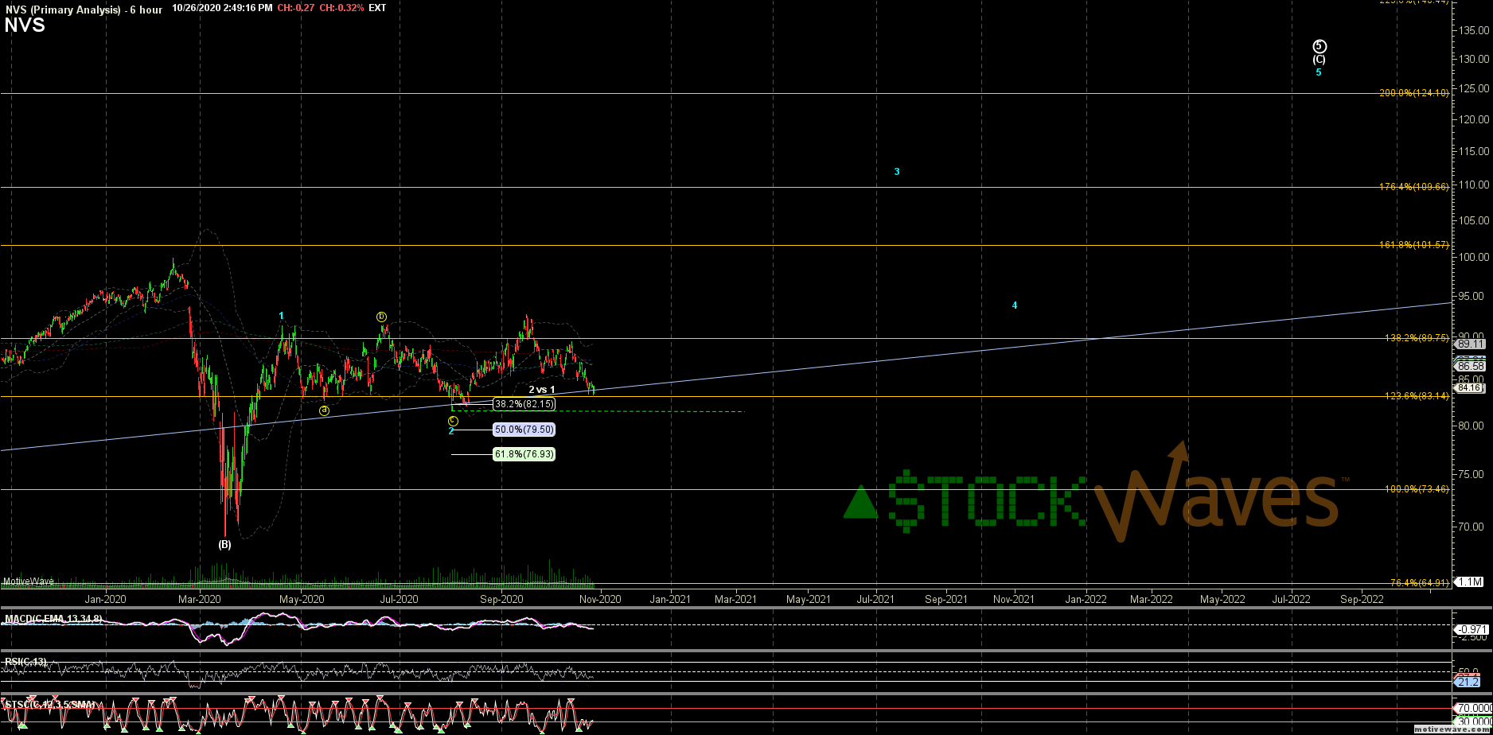Screen dimensions: 1493x735
Task: Select the white "(C)" wave label under the circled 5
Action: coord(1320,60)
